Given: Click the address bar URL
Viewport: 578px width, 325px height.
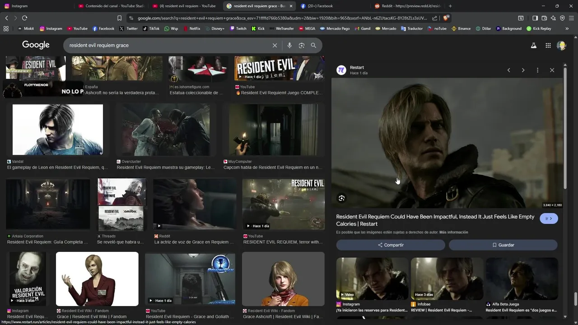Looking at the screenshot, I should tap(282, 18).
